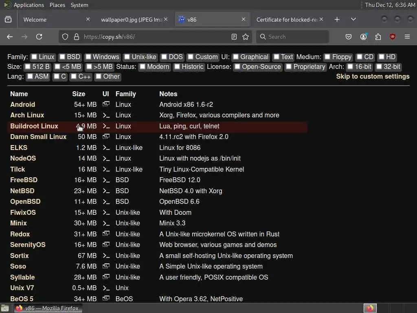Click the graphical UI icon in Redox row
The width and height of the screenshot is (417, 313).
point(106,234)
